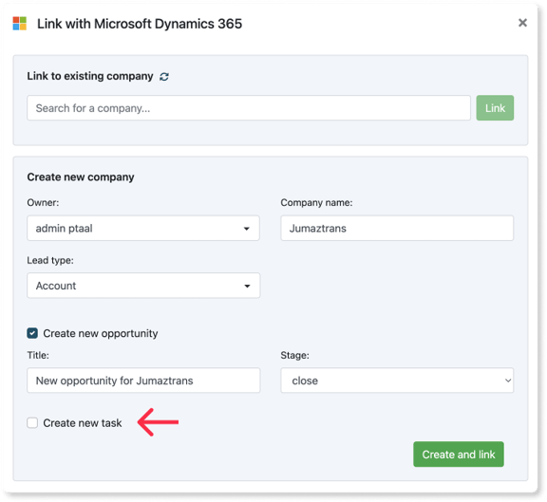This screenshot has width=547, height=502.
Task: Click the Lead type: label
Action: pos(50,260)
